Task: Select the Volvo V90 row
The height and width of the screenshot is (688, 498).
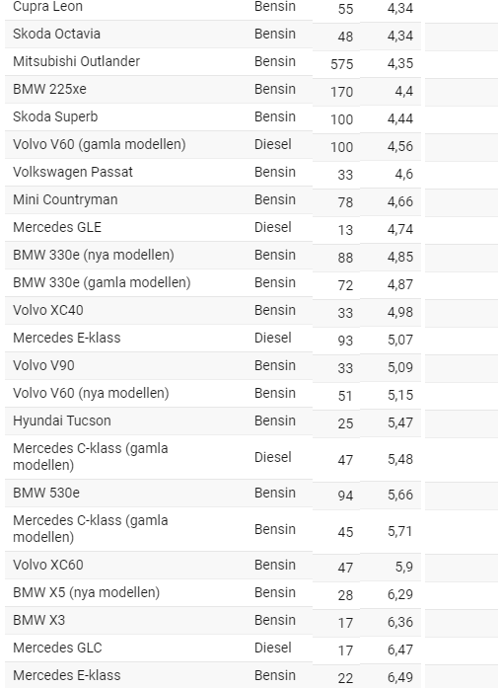Action: pyautogui.click(x=213, y=365)
